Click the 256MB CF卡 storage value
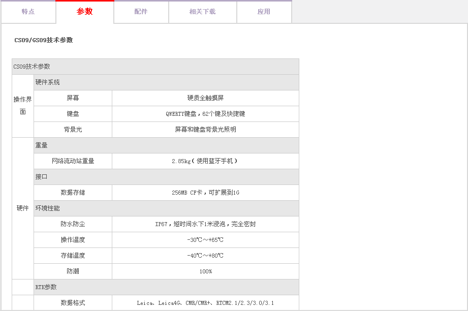This screenshot has height=311, width=468. pyautogui.click(x=205, y=193)
